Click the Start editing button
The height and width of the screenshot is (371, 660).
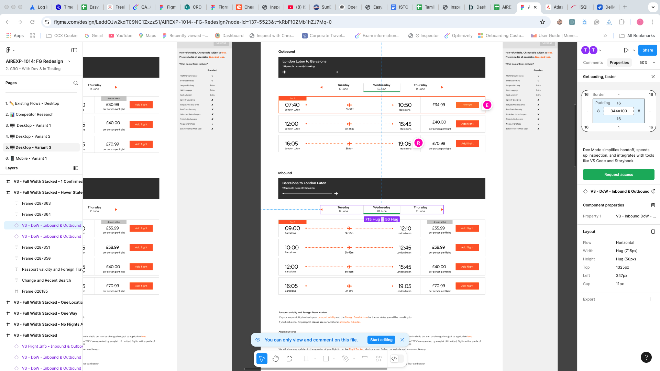(x=381, y=340)
